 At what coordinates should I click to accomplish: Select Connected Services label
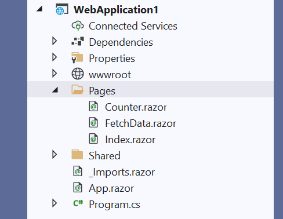133,26
